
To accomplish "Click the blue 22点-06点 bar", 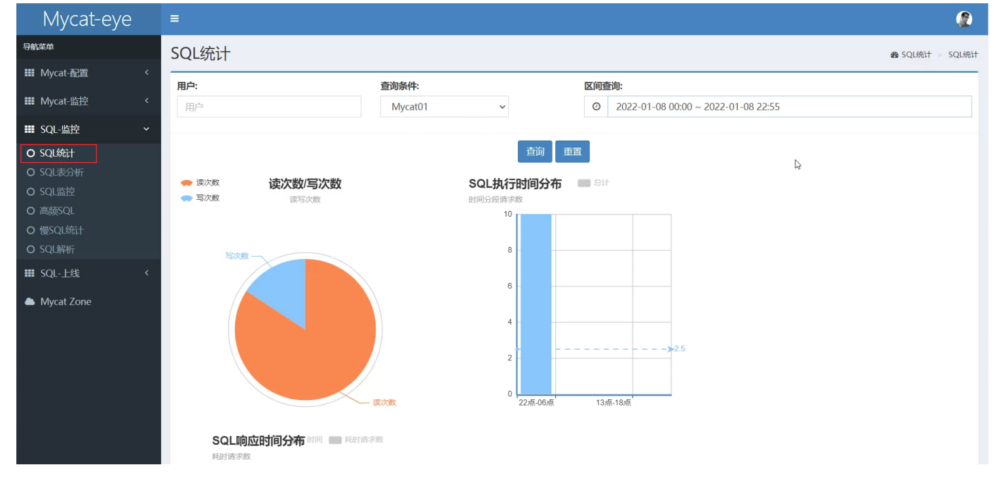I will 536,305.
